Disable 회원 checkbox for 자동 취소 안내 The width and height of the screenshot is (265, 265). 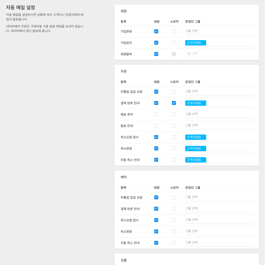156,160
